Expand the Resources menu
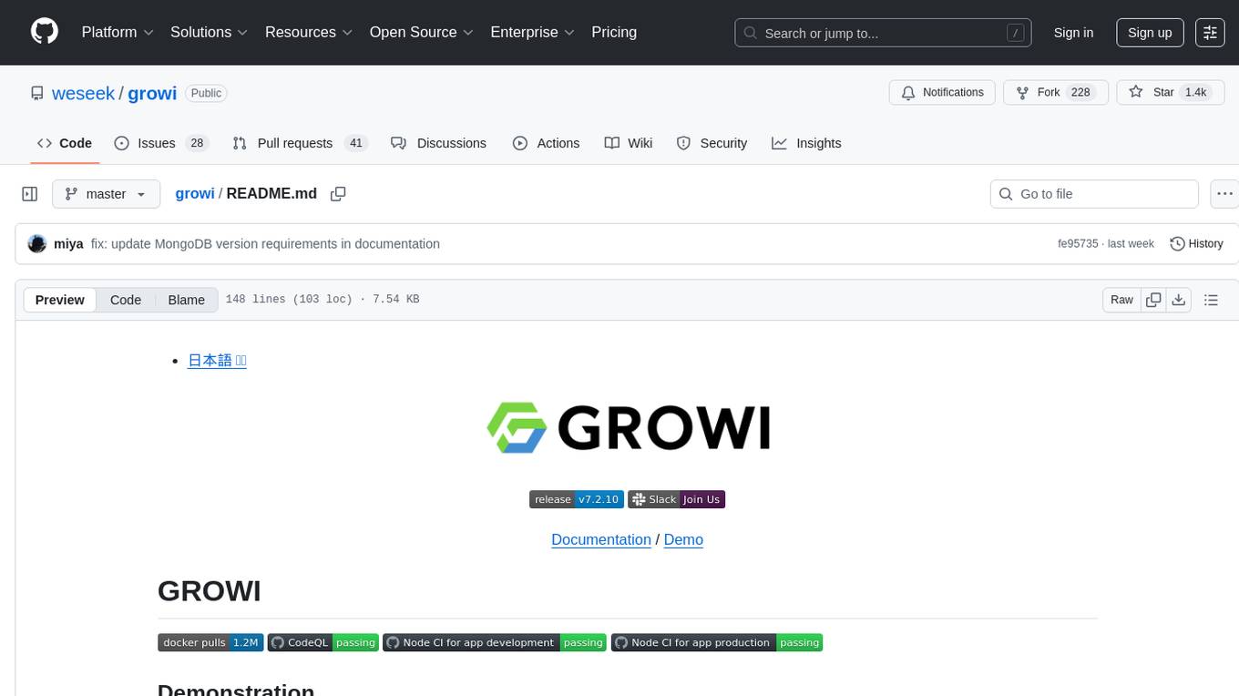This screenshot has height=696, width=1239. click(309, 32)
